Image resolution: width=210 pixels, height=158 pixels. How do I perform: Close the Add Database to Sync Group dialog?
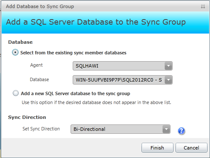coord(203,6)
